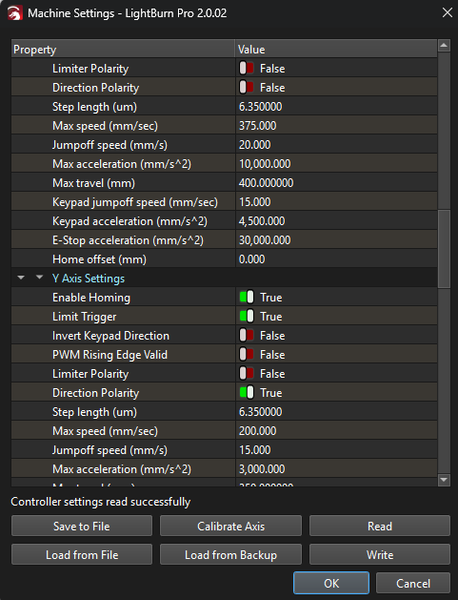
Task: Click the Cancel button
Action: [413, 583]
